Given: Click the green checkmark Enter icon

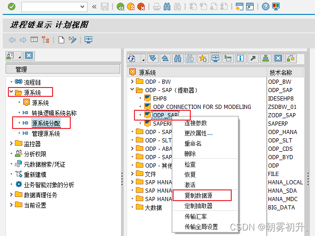Looking at the screenshot, I should (x=12, y=7).
